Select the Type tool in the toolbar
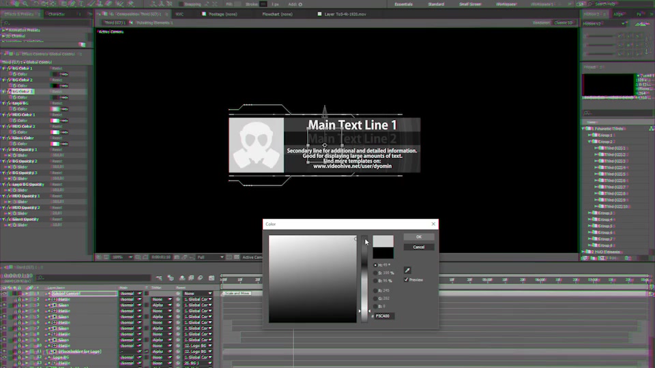The width and height of the screenshot is (655, 368). (81, 4)
